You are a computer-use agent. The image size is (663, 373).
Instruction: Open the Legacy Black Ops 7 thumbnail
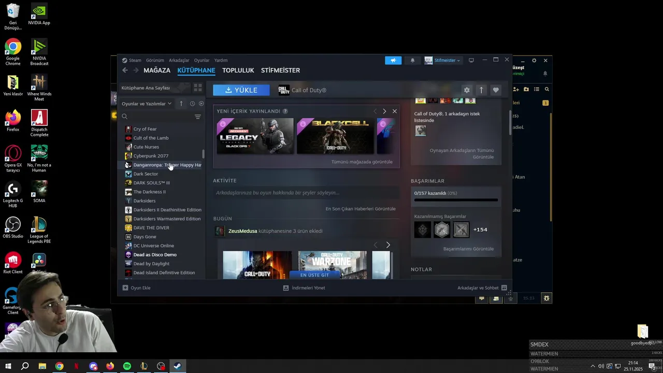pos(255,136)
